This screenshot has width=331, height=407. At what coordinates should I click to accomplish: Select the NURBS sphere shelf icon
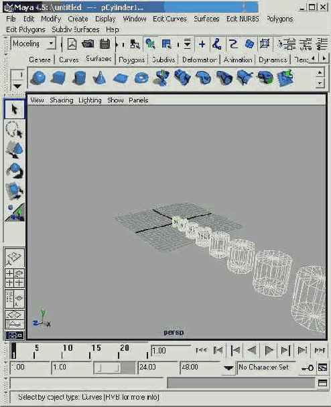(38, 78)
